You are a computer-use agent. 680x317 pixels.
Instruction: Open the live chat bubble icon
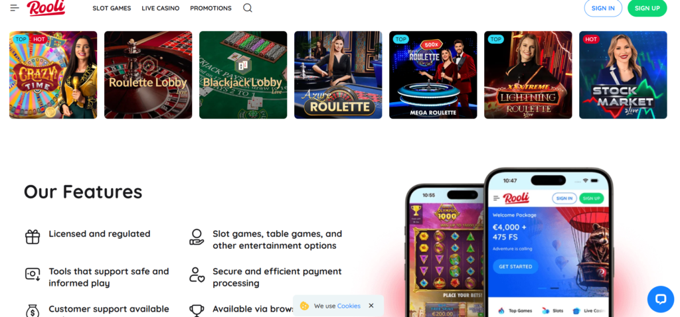(661, 299)
